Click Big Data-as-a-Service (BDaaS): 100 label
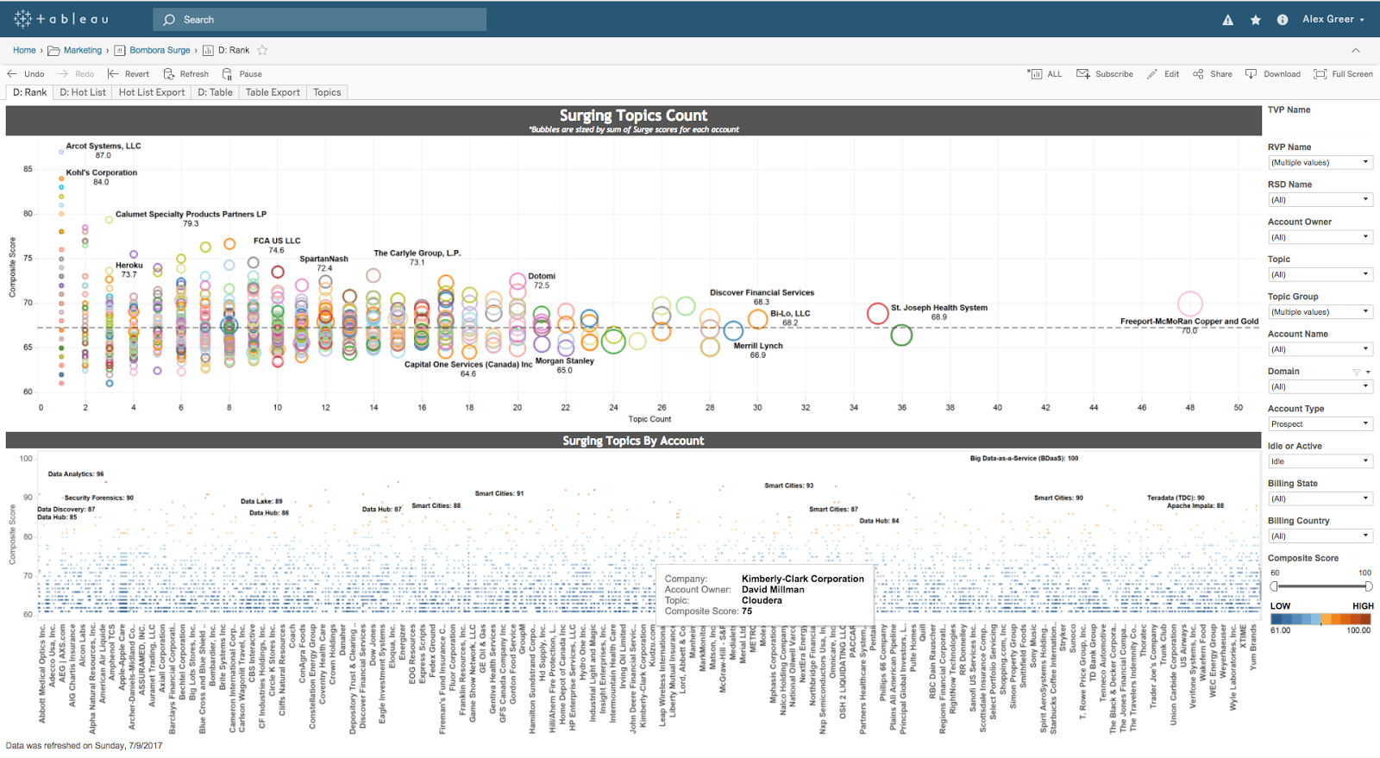Image resolution: width=1380 pixels, height=758 pixels. [1024, 458]
